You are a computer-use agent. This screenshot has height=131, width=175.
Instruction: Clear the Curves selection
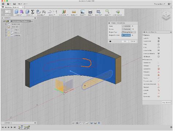[133, 29]
